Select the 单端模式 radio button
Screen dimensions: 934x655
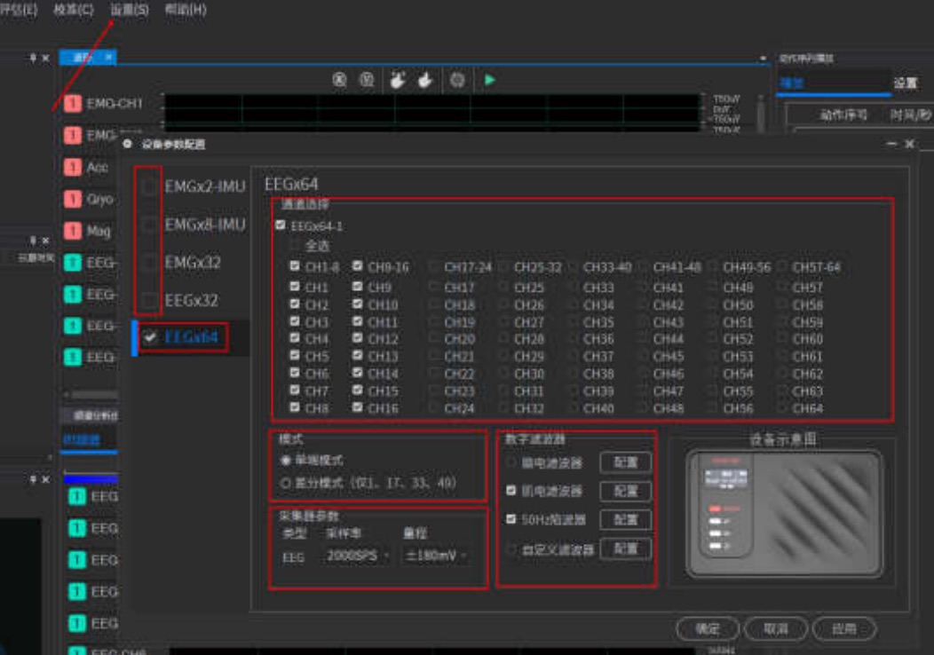pyautogui.click(x=285, y=461)
